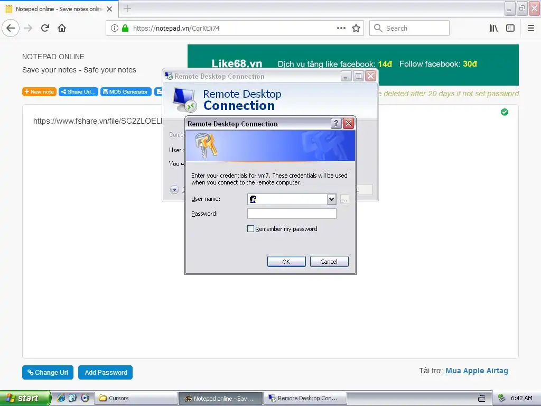Screen dimensions: 541x406
Task: Open a new Firefox tab
Action: point(127,8)
